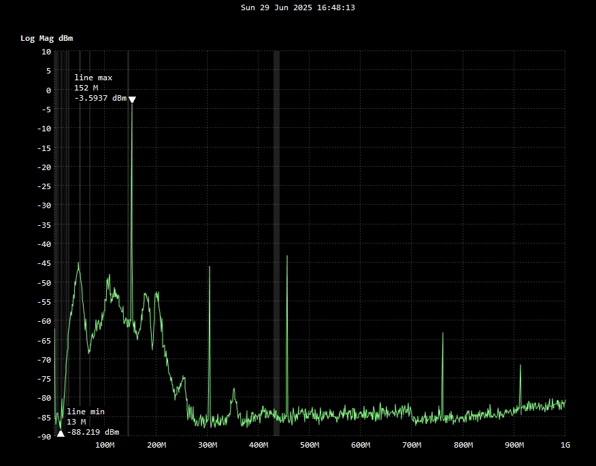
Task: Click the Log Mag dBm axis label
Action: [46, 38]
